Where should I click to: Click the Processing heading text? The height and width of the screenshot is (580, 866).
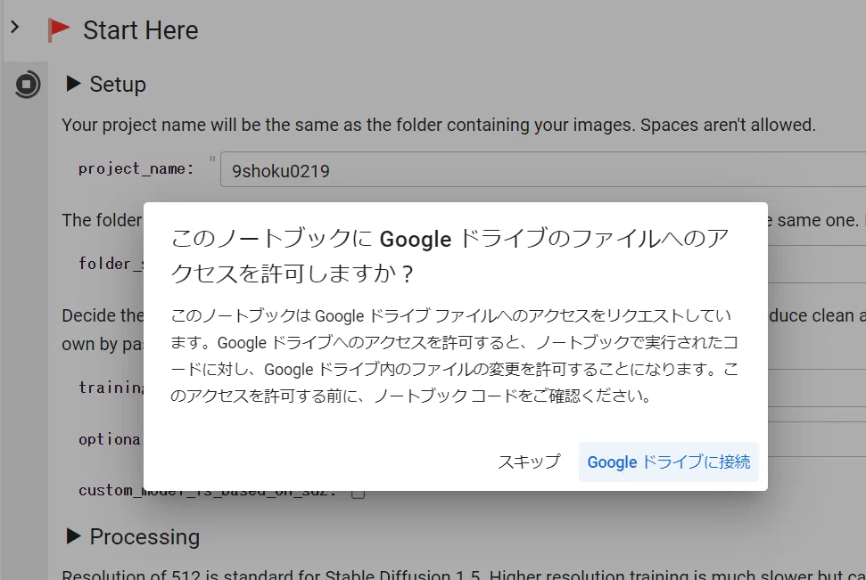(x=144, y=536)
